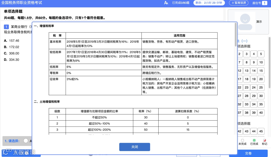Jump to question 24

pos(254,87)
